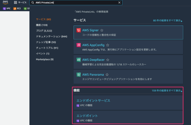This screenshot has height=125, width=191.
Task: Favorite AWS AppConfig with the star
Action: pyautogui.click(x=108, y=45)
